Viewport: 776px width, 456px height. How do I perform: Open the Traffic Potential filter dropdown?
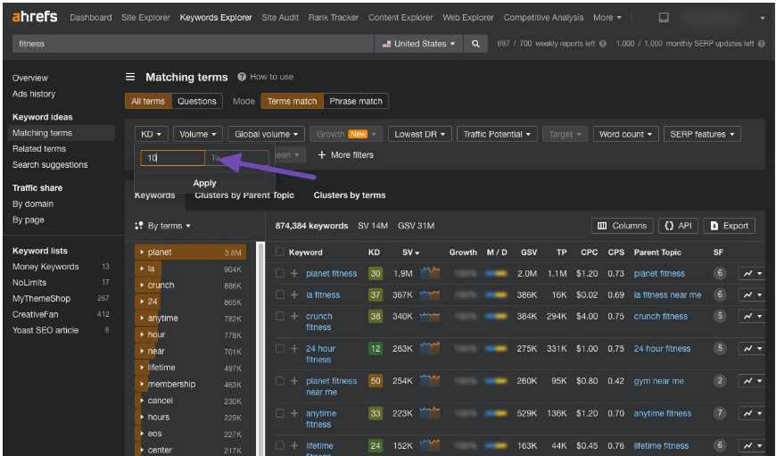497,134
